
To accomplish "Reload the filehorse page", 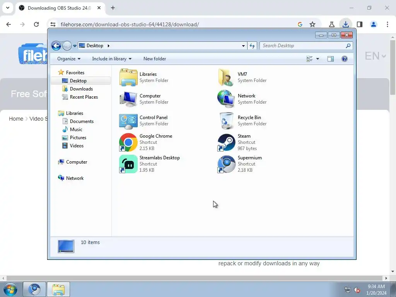I will click(x=36, y=24).
